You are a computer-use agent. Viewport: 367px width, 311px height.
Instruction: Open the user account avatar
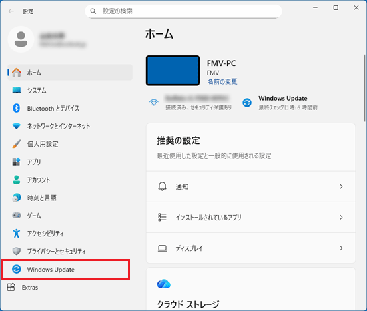[21, 39]
